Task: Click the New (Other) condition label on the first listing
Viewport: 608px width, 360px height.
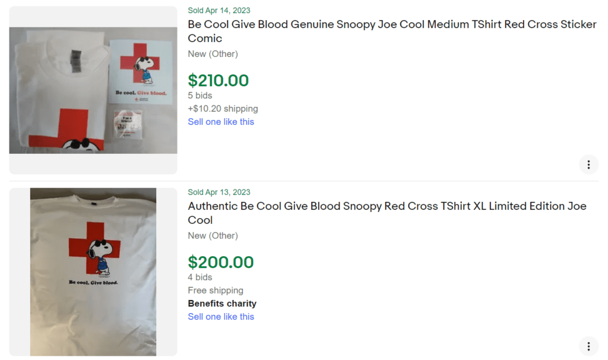Action: click(213, 53)
